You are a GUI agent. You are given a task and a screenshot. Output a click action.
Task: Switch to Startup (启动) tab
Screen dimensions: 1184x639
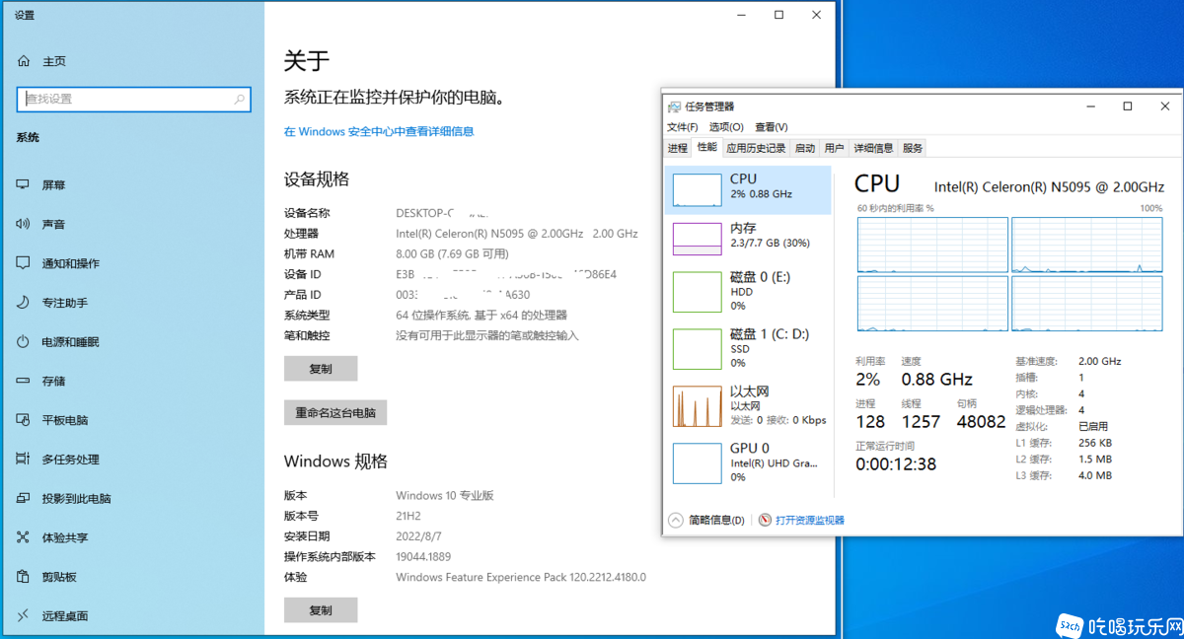(x=805, y=148)
